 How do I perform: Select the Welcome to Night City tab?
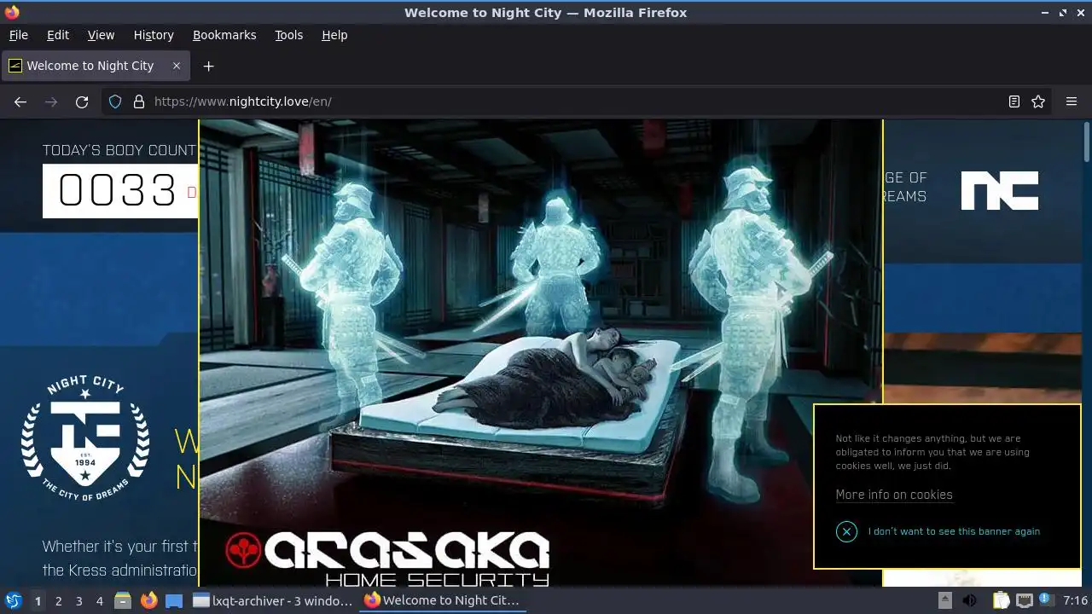[96, 66]
